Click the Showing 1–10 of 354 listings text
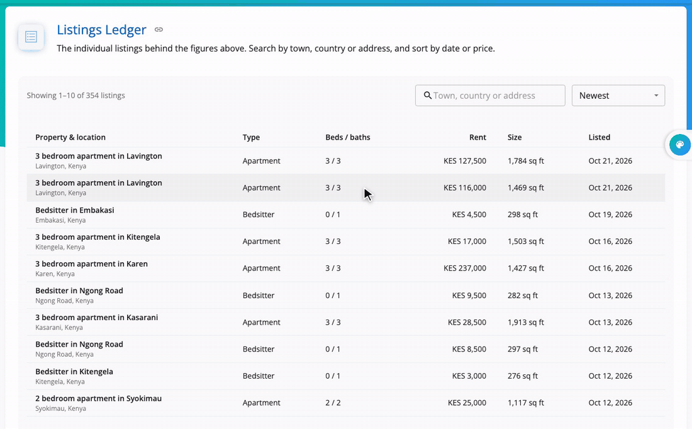Screen dimensions: 692x429 (x=75, y=96)
